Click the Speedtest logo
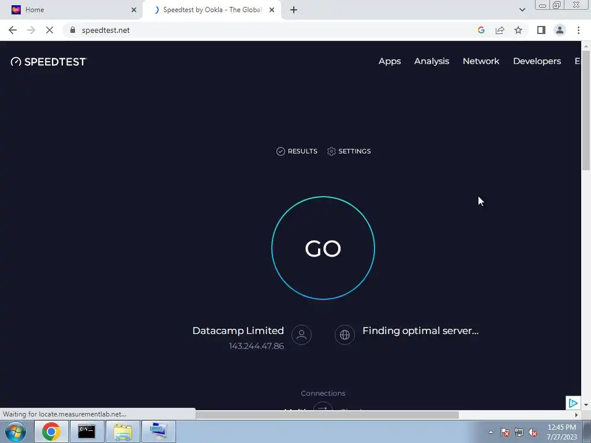591x443 pixels. point(48,61)
